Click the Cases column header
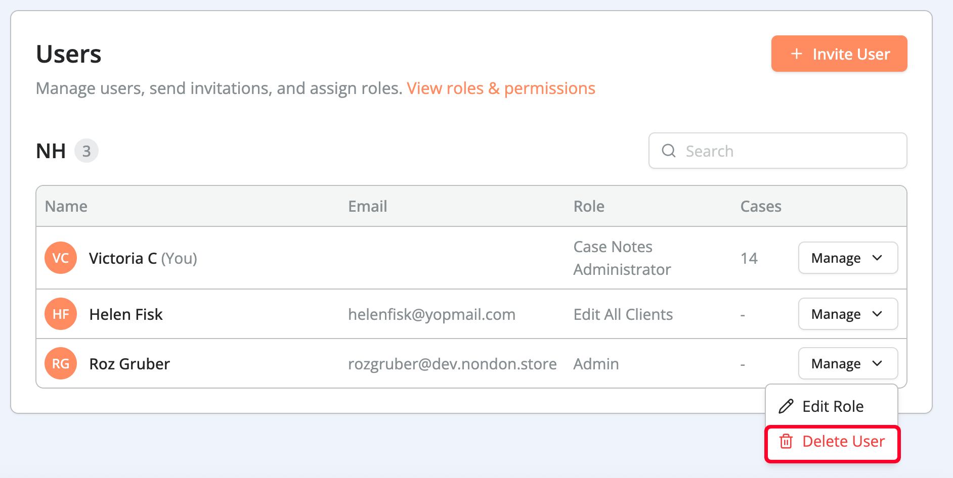This screenshot has width=953, height=478. pyautogui.click(x=761, y=206)
